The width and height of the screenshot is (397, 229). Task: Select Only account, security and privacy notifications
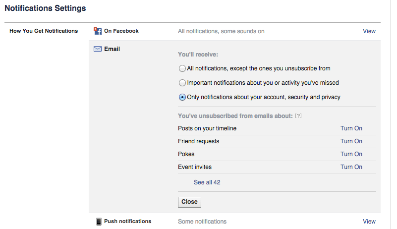coord(182,97)
